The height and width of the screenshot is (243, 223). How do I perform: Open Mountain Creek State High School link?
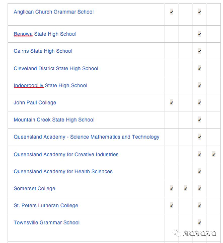click(x=54, y=120)
